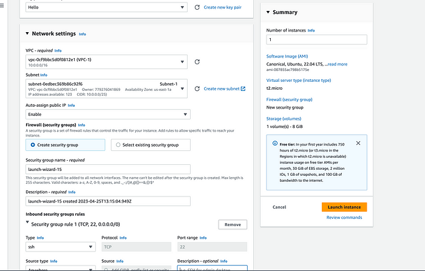Refresh the VPC list
Image resolution: width=425 pixels, height=271 pixels.
pos(197,62)
